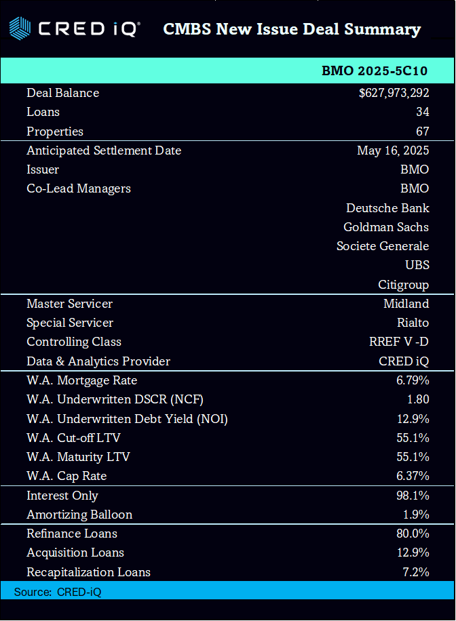The image size is (456, 621).
Task: Click the W.A. Cap Rate 6.37% value
Action: coord(413,476)
